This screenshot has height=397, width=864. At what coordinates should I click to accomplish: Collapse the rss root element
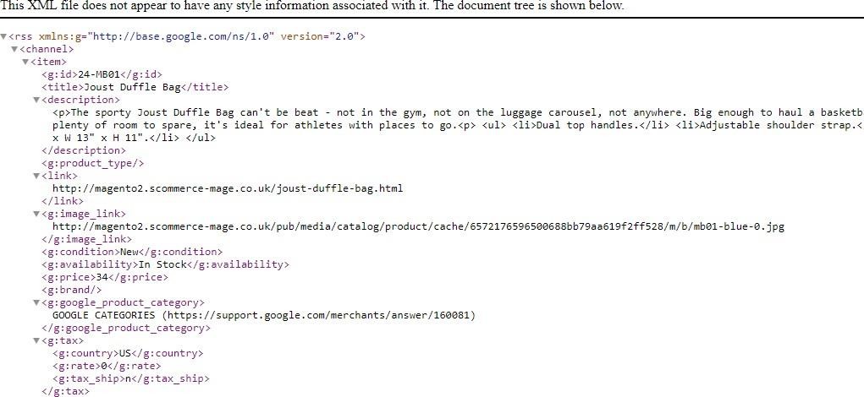(x=4, y=37)
